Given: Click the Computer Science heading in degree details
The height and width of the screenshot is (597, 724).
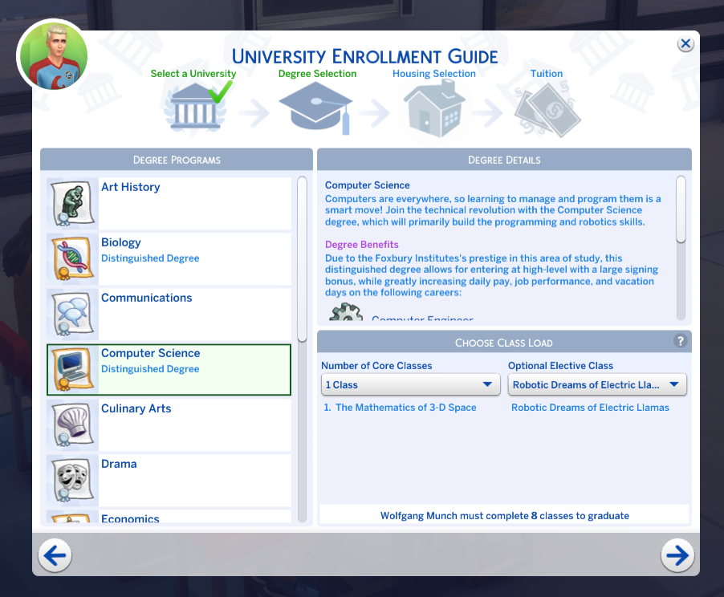Looking at the screenshot, I should tap(367, 185).
